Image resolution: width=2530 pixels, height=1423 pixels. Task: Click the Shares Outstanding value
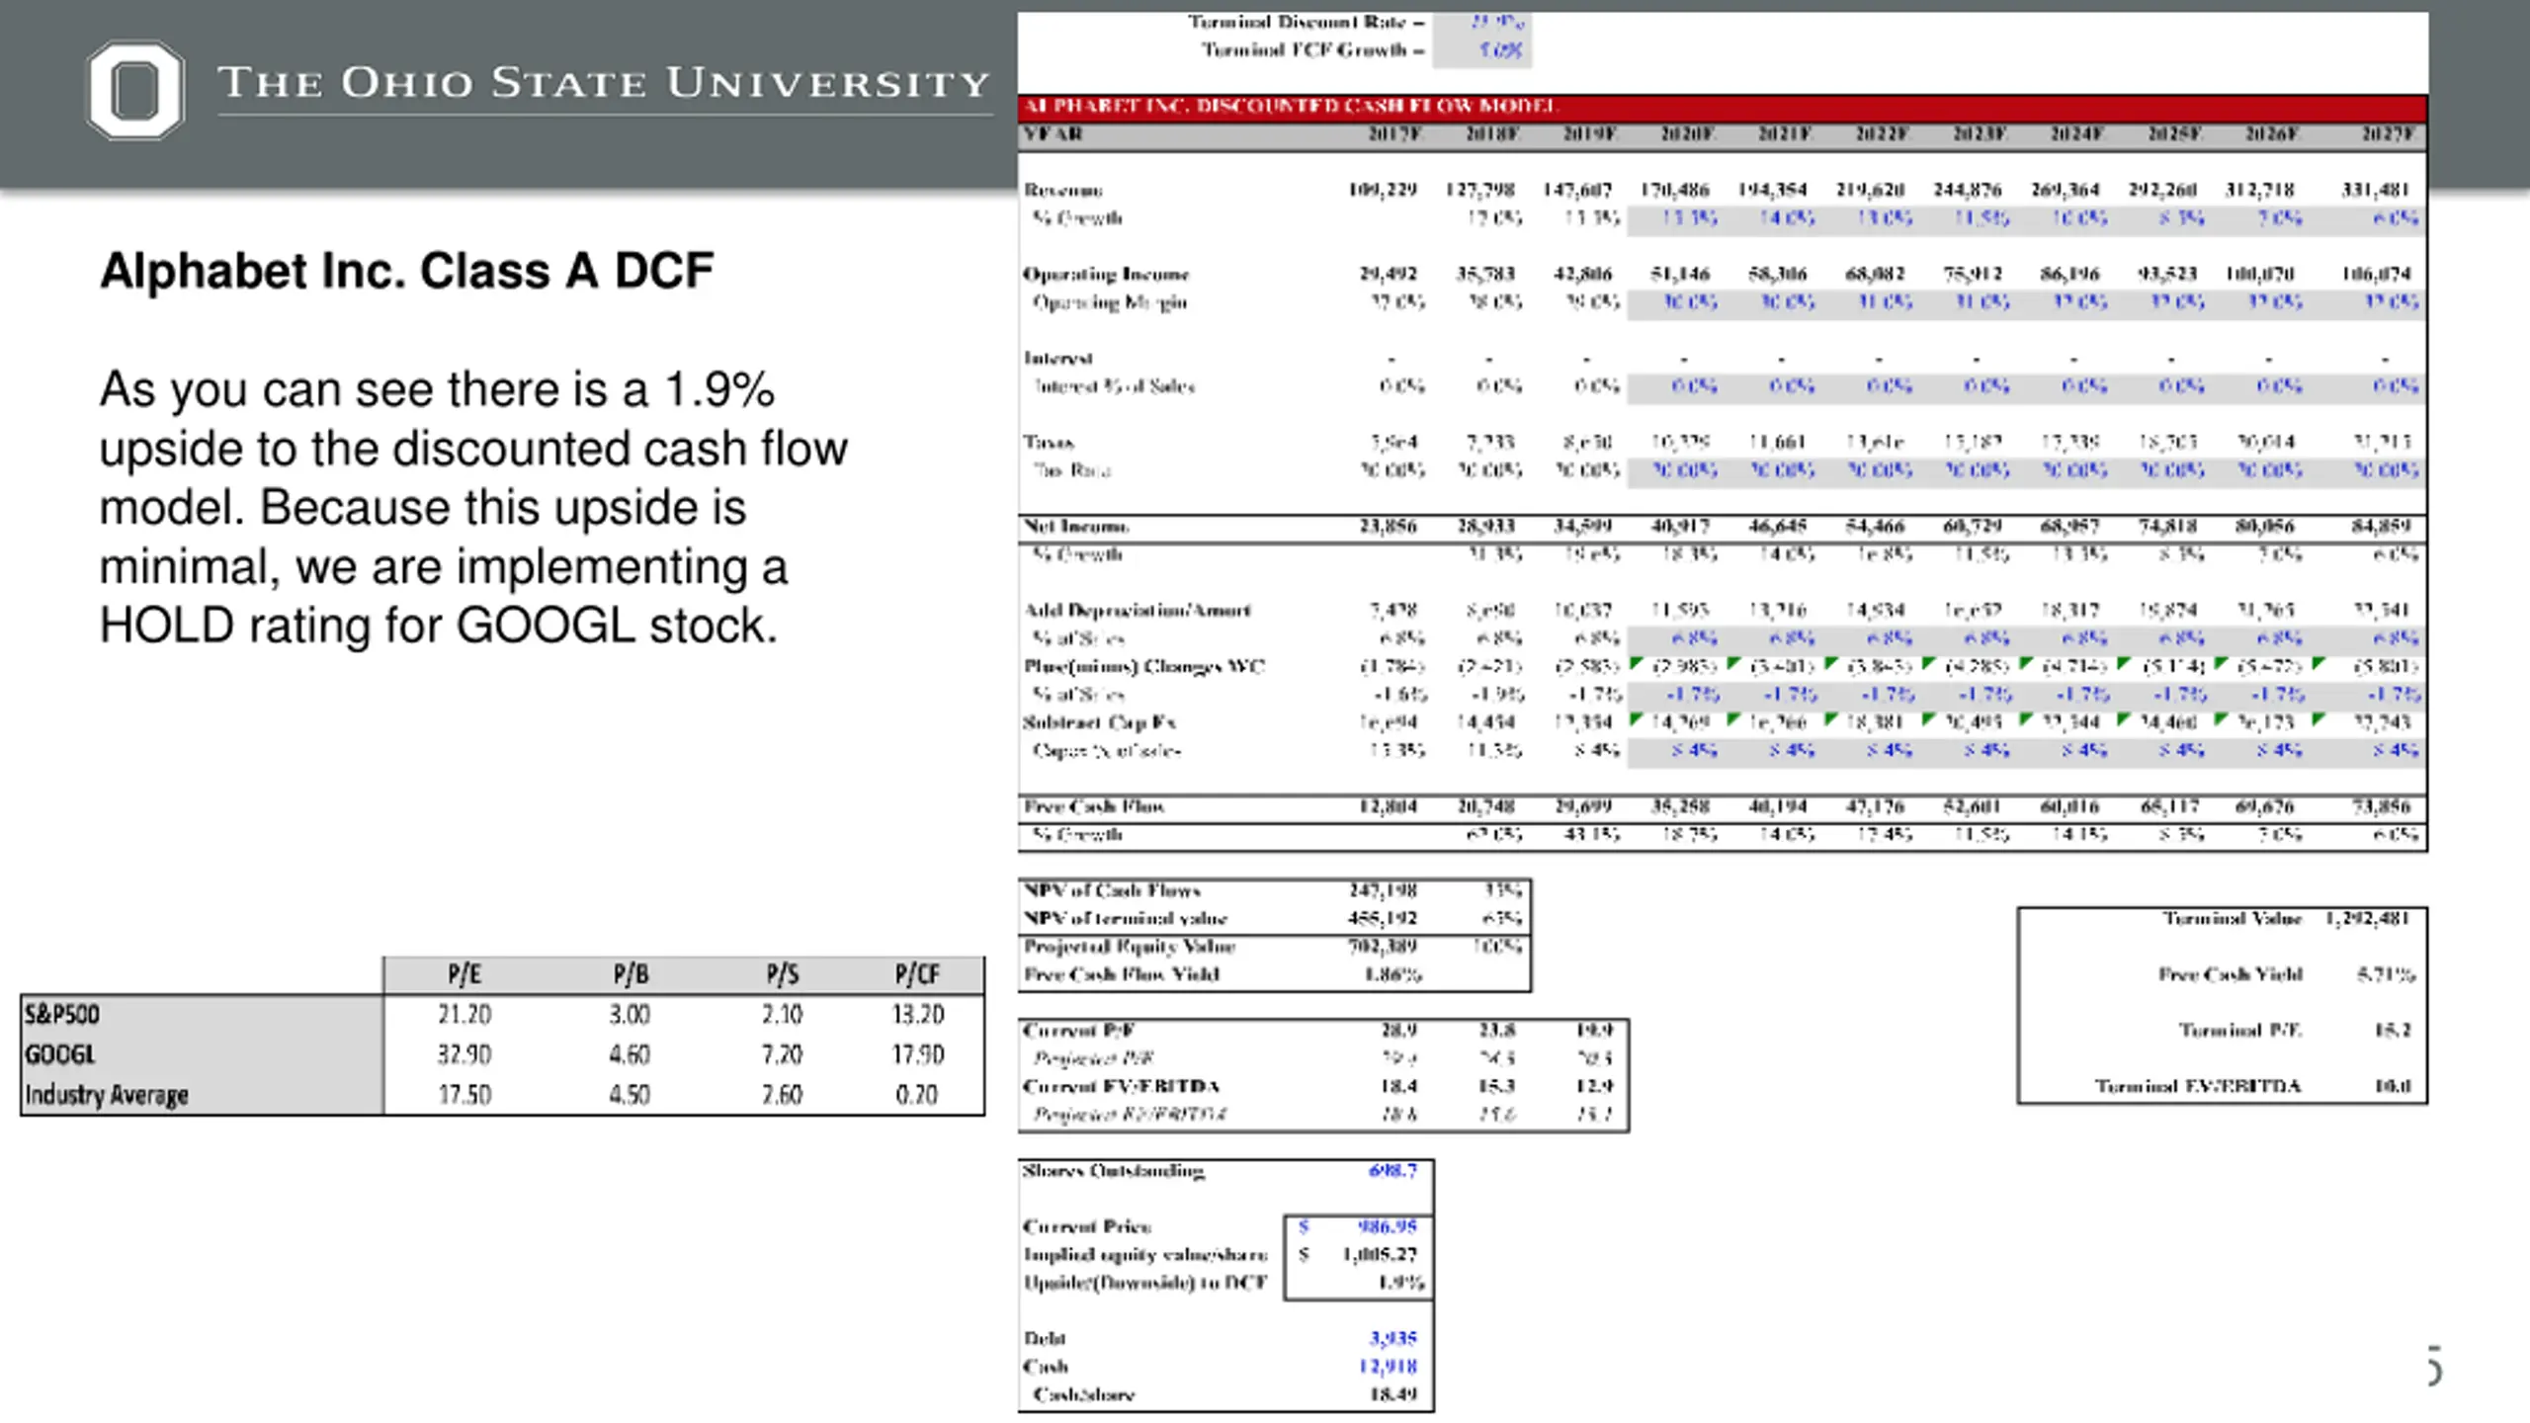[x=1392, y=1171]
